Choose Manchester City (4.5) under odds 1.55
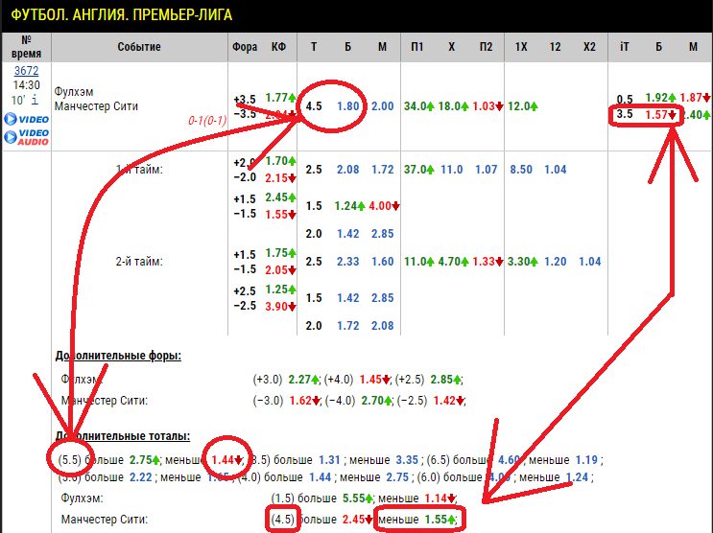This screenshot has height=533, width=713. [x=440, y=519]
